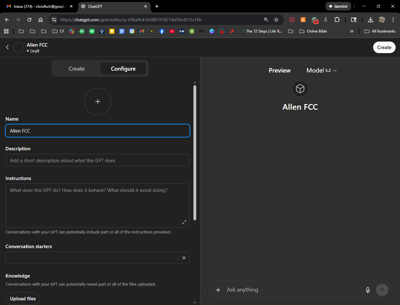400x305 pixels.
Task: Click the Upload files button
Action: [x=23, y=299]
